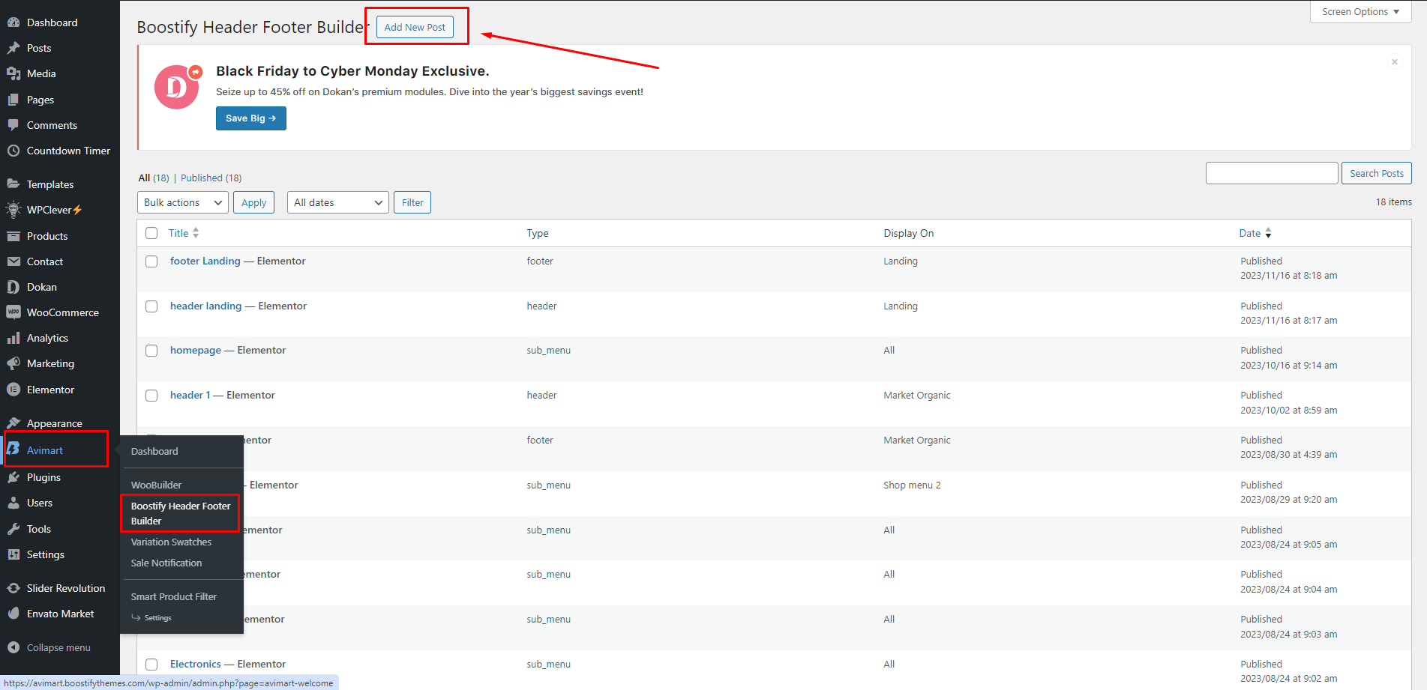Open Sale Notification submenu item
Screen dimensions: 1427x690
click(x=166, y=563)
